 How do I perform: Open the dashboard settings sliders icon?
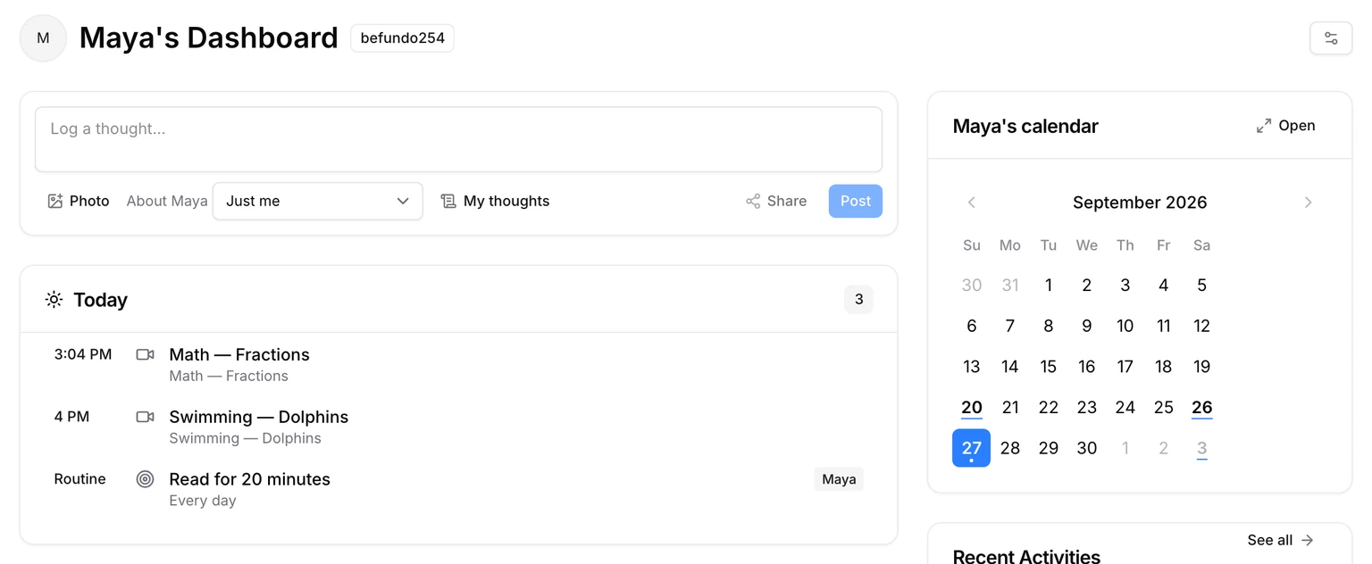pyautogui.click(x=1331, y=38)
